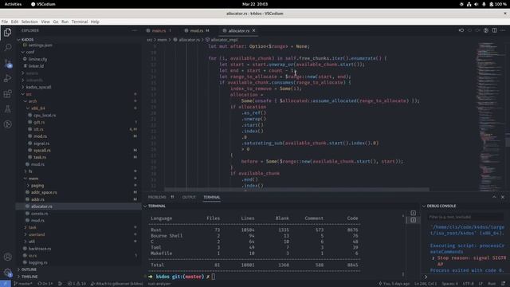The image size is (510, 287).
Task: Select the second terminal instance icon
Action: tap(413, 220)
